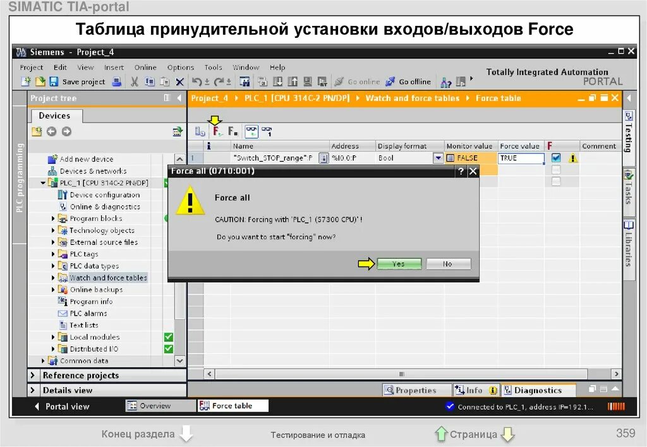This screenshot has height=447, width=647.
Task: Click the Open project icon
Action: tap(40, 81)
